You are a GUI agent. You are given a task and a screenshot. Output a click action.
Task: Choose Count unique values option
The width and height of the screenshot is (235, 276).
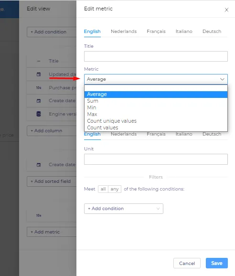156,121
